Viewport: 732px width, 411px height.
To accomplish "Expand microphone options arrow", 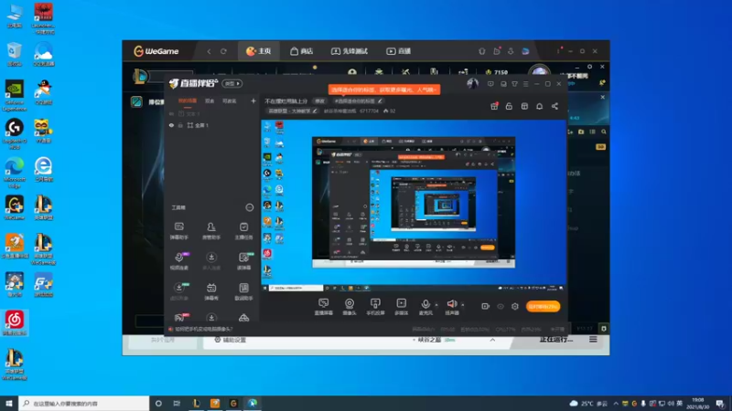I will coord(436,305).
